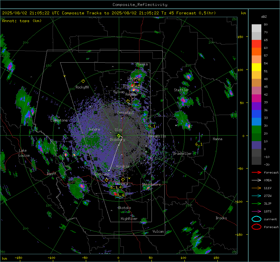Click the red 60-65 dBZ color swatch
Screen dimensions: 280x262
tap(256, 44)
